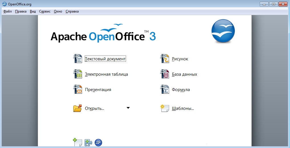
Task: Expand the recent documents arrow beside Открыть
Action: point(128,108)
